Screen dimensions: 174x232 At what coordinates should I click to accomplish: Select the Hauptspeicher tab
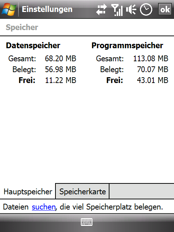pyautogui.click(x=28, y=191)
